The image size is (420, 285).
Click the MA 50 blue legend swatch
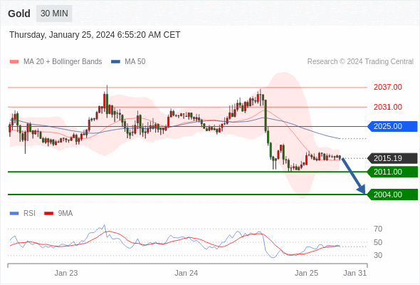(x=115, y=62)
